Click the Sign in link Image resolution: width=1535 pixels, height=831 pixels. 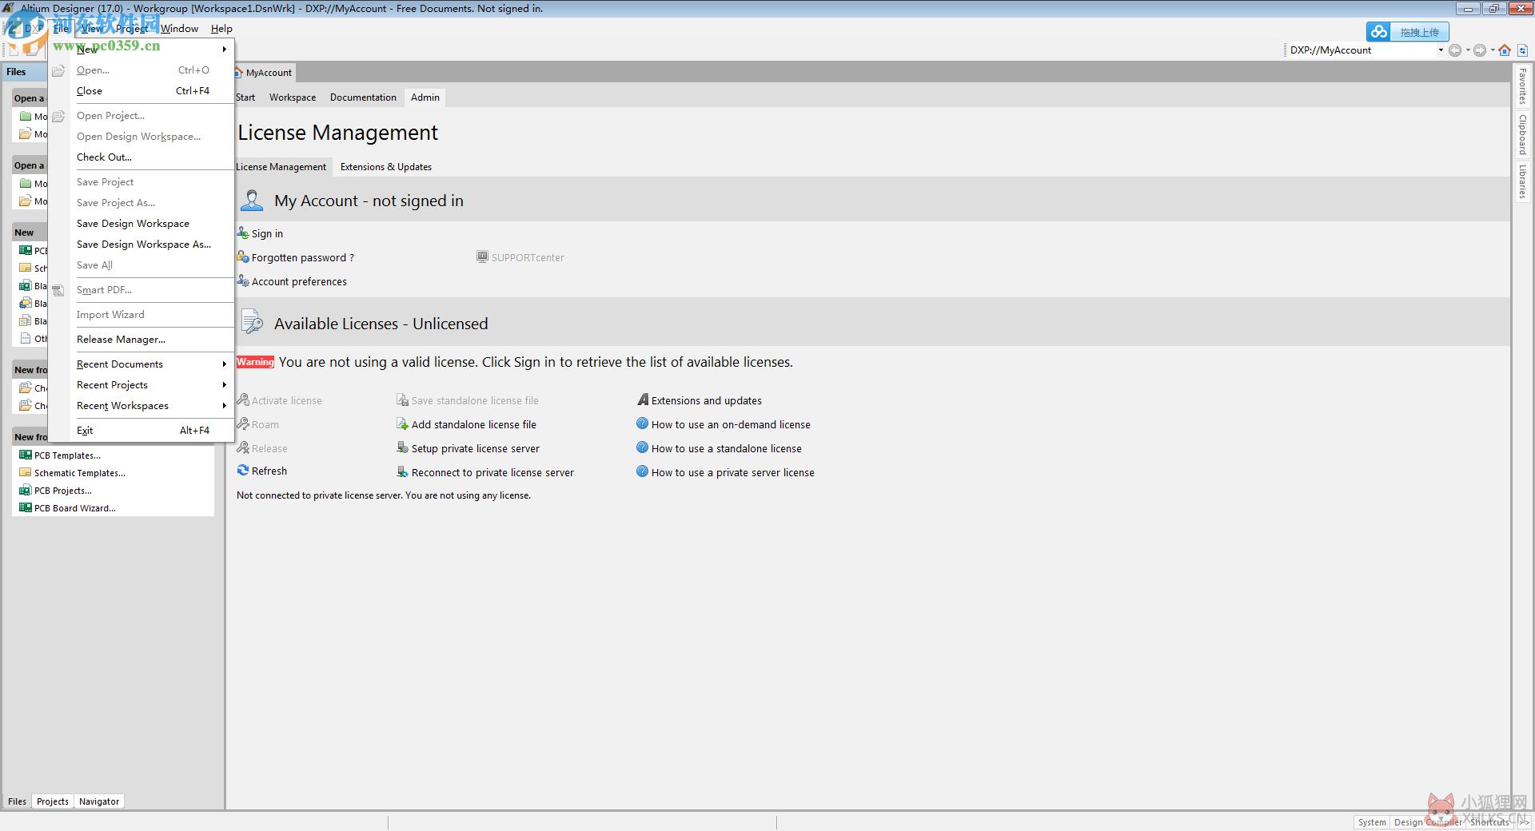point(267,234)
